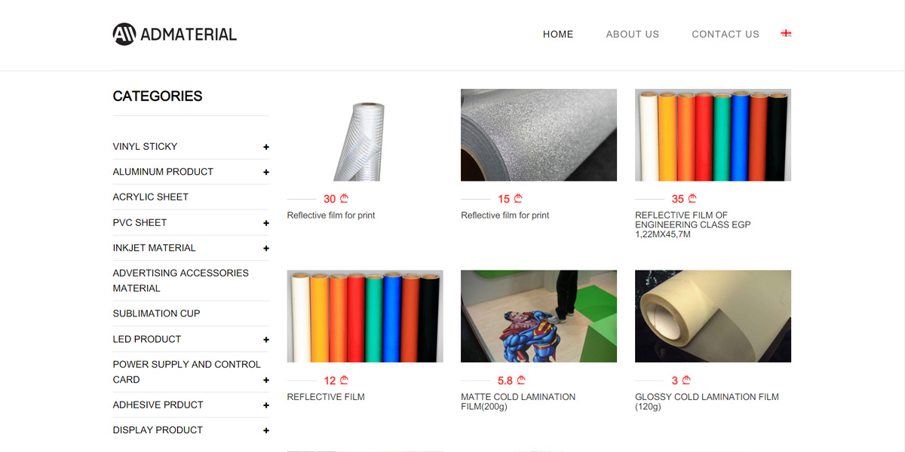Expand the ALUMINUM PRODUCT plus icon
Image resolution: width=905 pixels, height=452 pixels.
(266, 173)
